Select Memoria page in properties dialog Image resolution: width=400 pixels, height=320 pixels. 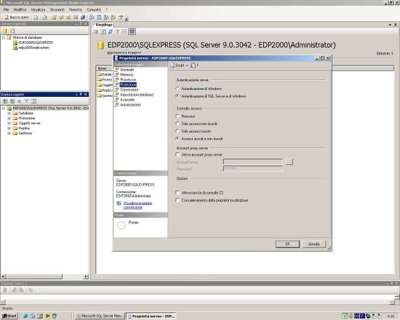126,75
